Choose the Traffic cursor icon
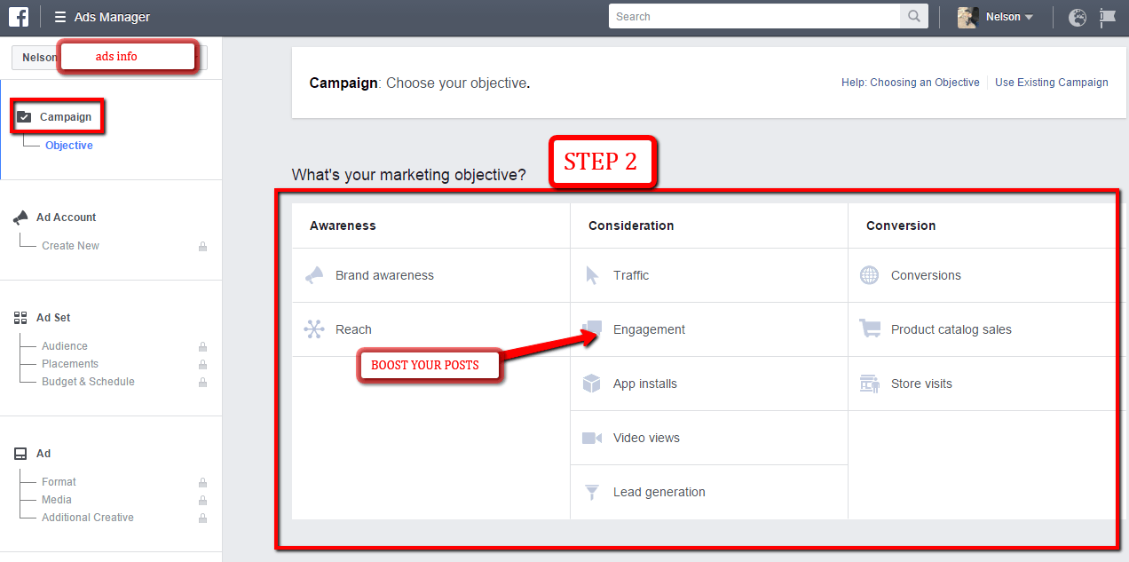The image size is (1129, 562). click(592, 275)
